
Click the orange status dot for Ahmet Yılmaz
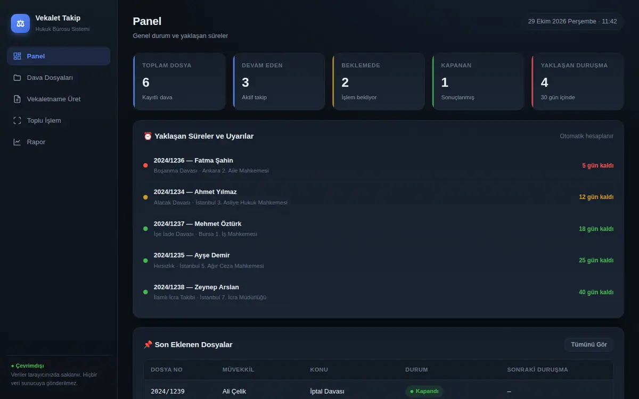[x=145, y=197]
